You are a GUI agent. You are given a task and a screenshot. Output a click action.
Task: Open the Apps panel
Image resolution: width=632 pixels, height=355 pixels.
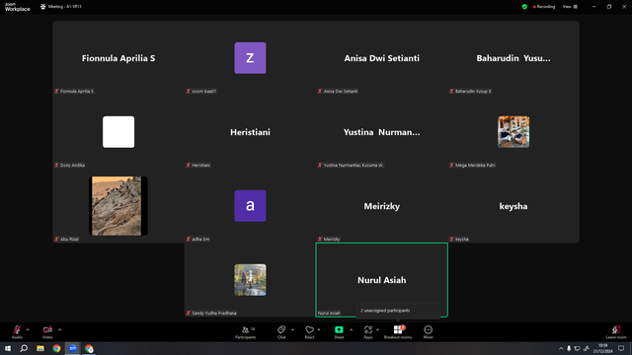click(x=368, y=332)
